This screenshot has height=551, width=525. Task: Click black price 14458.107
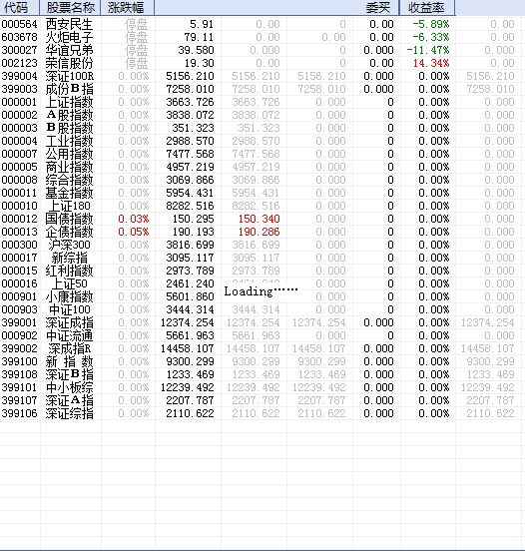pyautogui.click(x=188, y=349)
